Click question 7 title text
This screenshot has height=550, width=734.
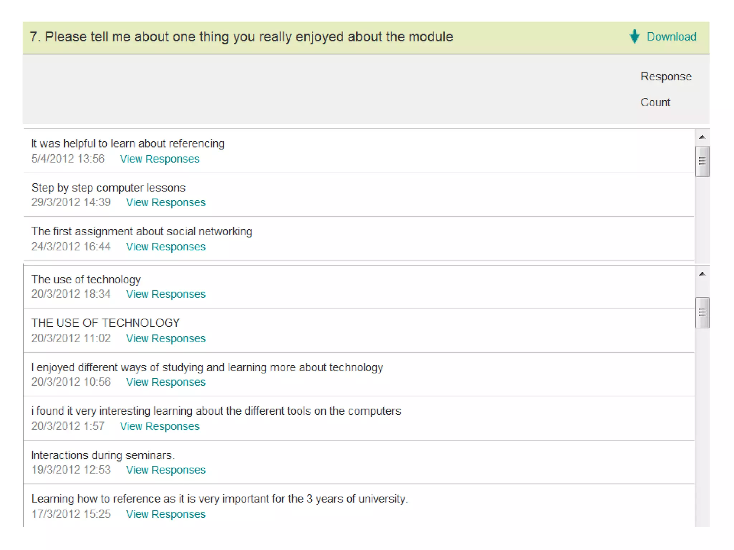241,37
